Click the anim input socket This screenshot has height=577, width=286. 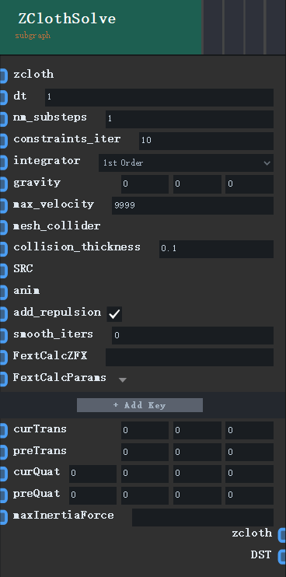3,292
